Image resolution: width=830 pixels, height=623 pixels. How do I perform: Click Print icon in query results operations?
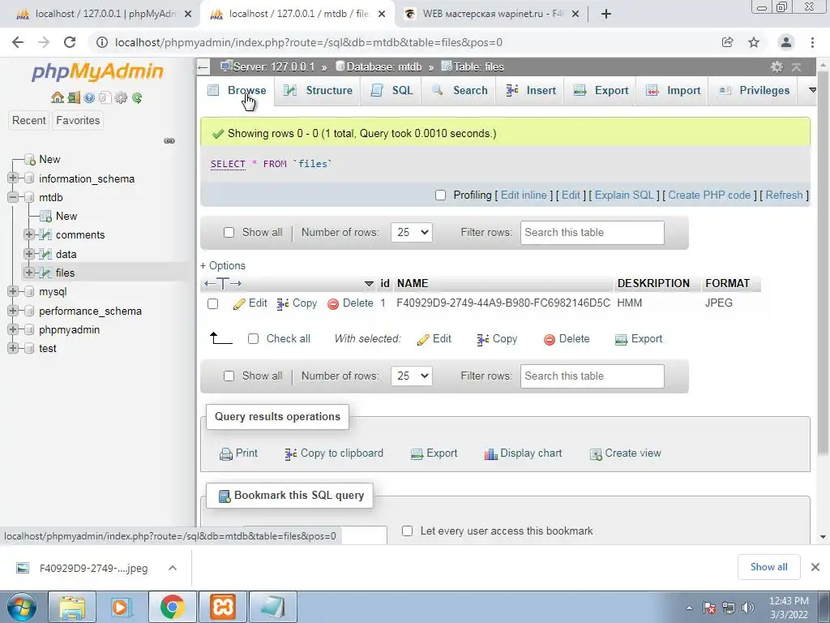226,454
